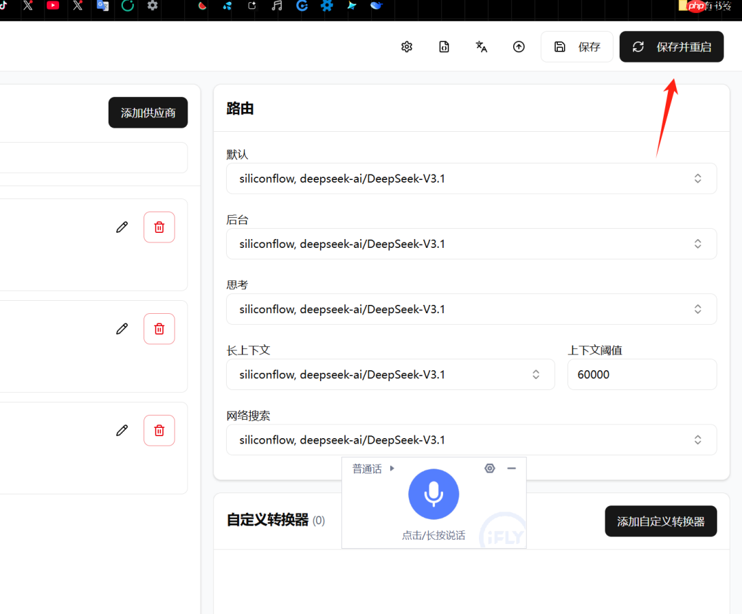Delete the third provider with its trash icon
This screenshot has height=614, width=742.
pyautogui.click(x=159, y=430)
